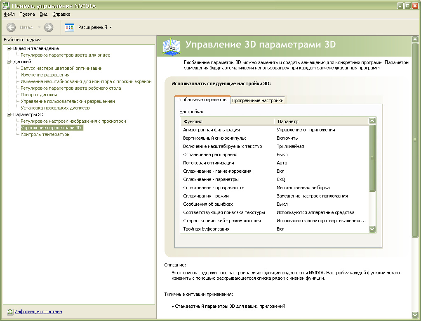Click the system information icon at bottom left
The image size is (421, 321).
10,312
